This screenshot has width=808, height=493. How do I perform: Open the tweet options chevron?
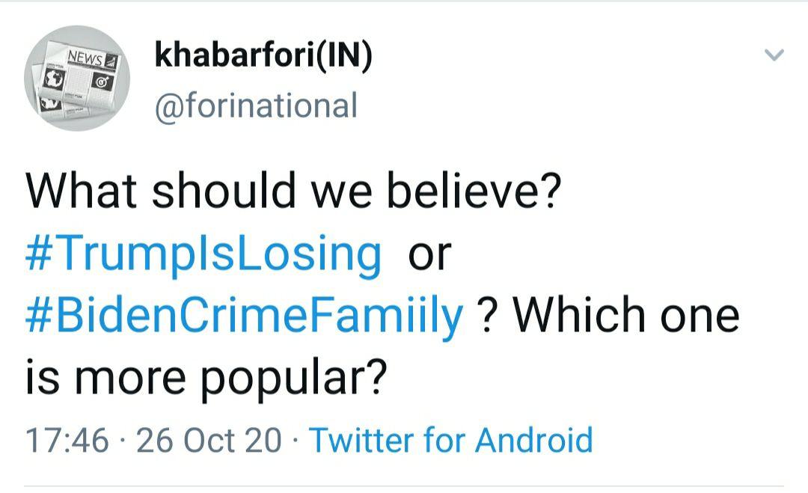(x=774, y=55)
